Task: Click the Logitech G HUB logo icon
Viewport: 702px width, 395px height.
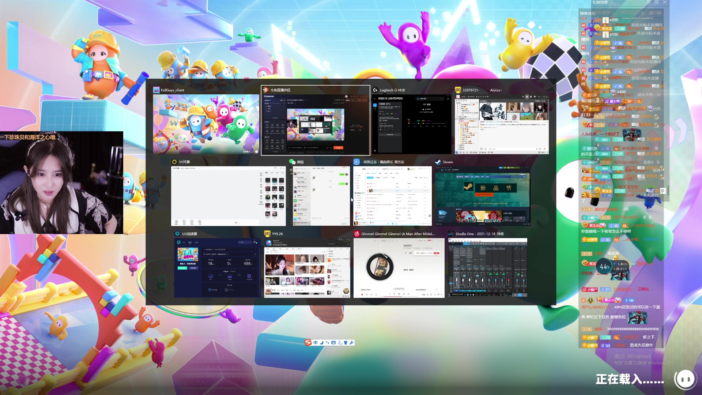Action: [375, 90]
